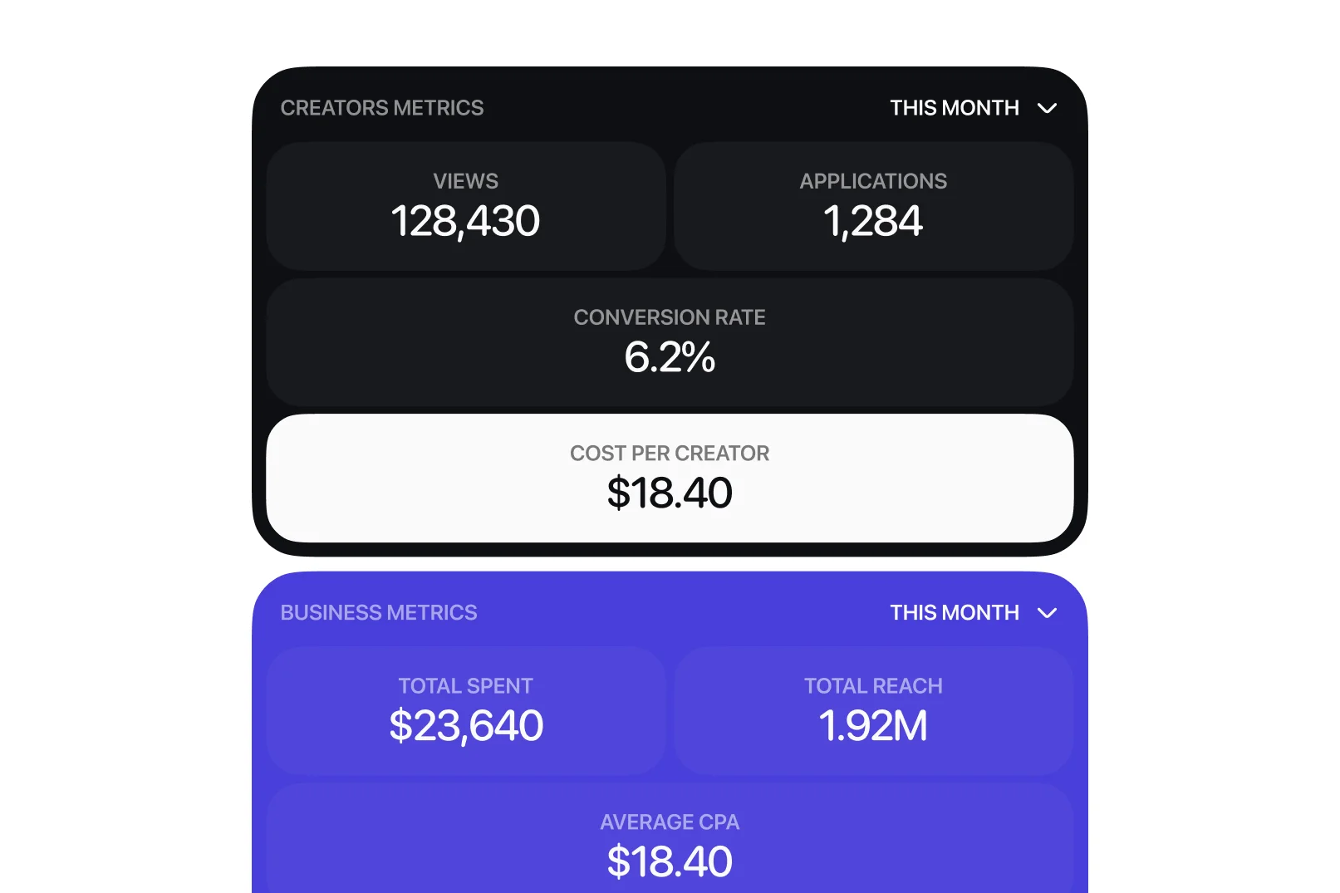Screen dimensions: 1340x893
Task: Select the Views label text
Action: pos(465,181)
